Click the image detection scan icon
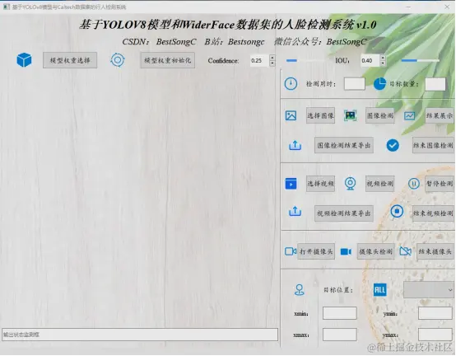 click(x=350, y=115)
